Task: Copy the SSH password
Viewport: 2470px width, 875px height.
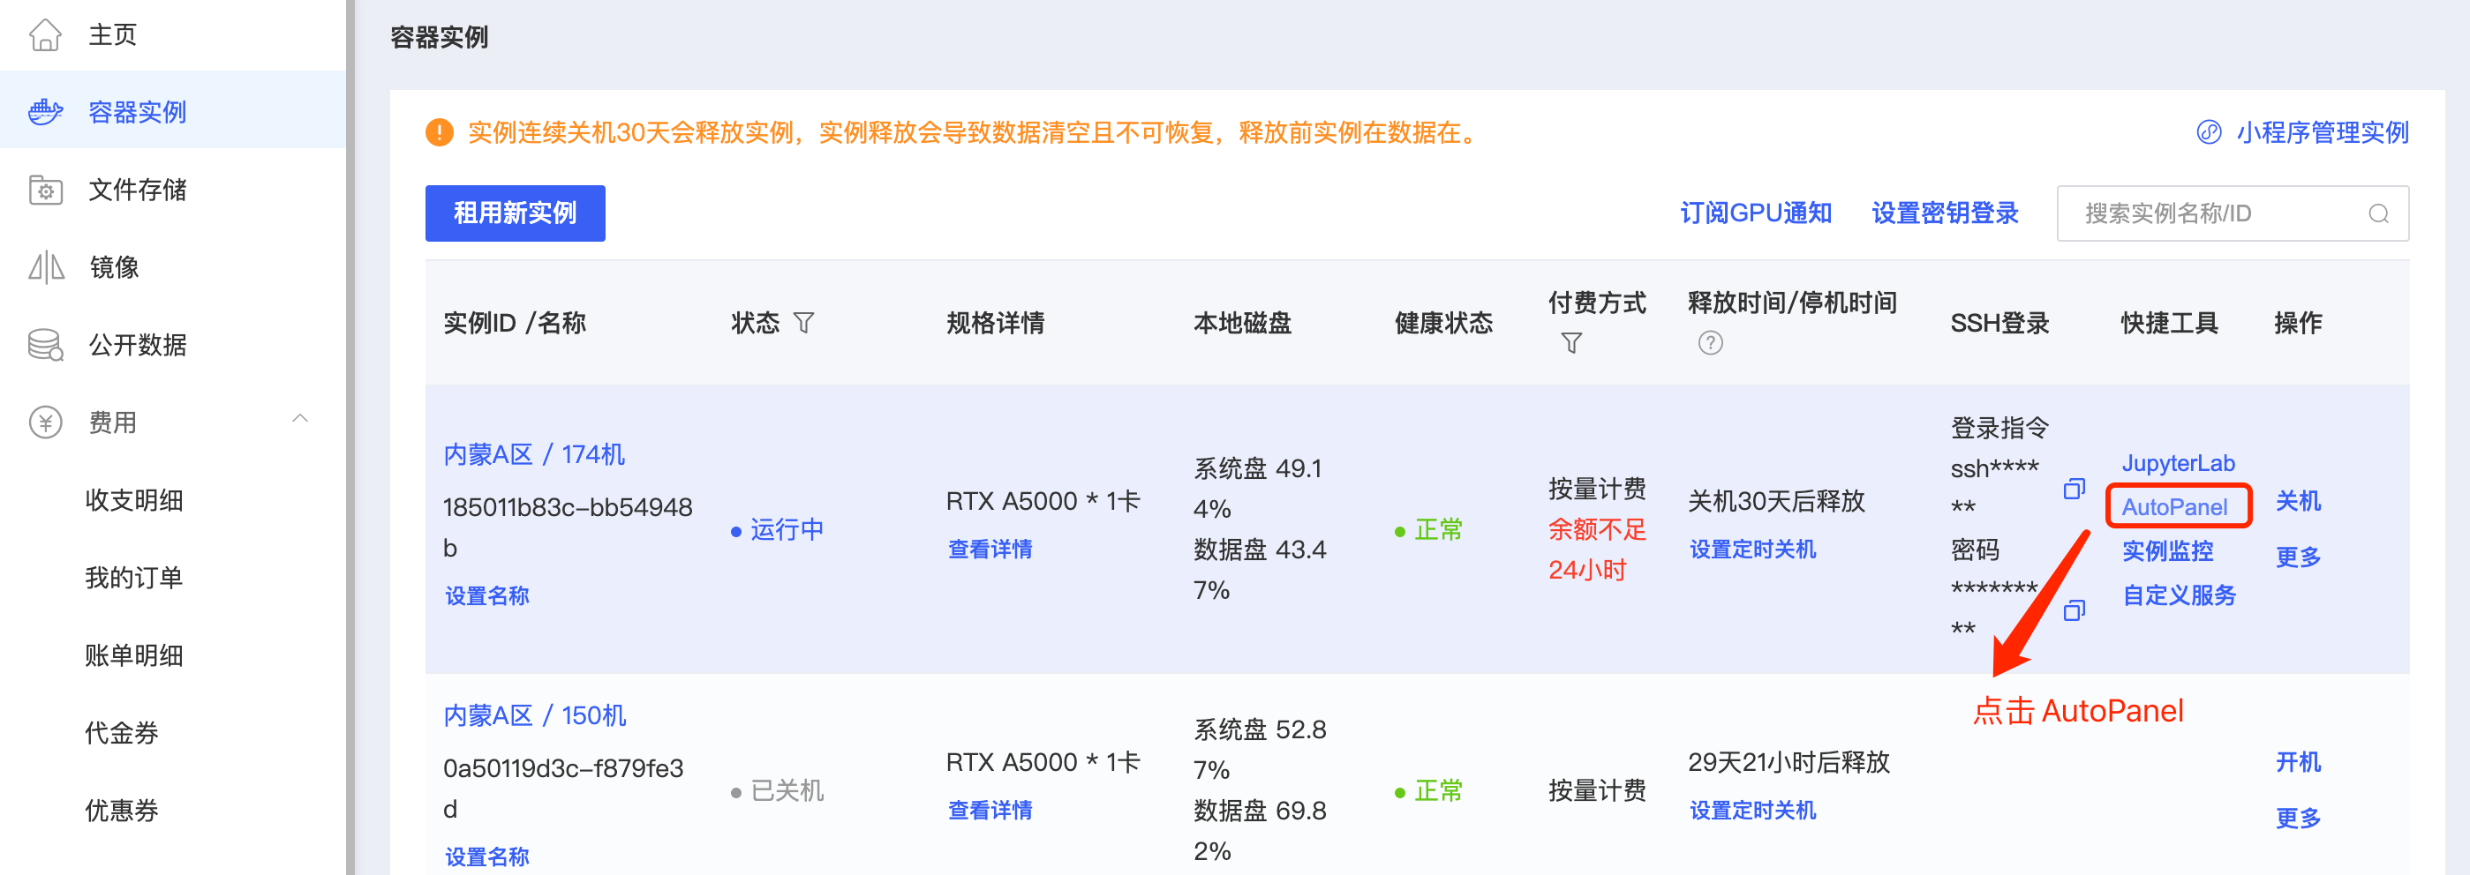Action: pyautogui.click(x=2074, y=610)
